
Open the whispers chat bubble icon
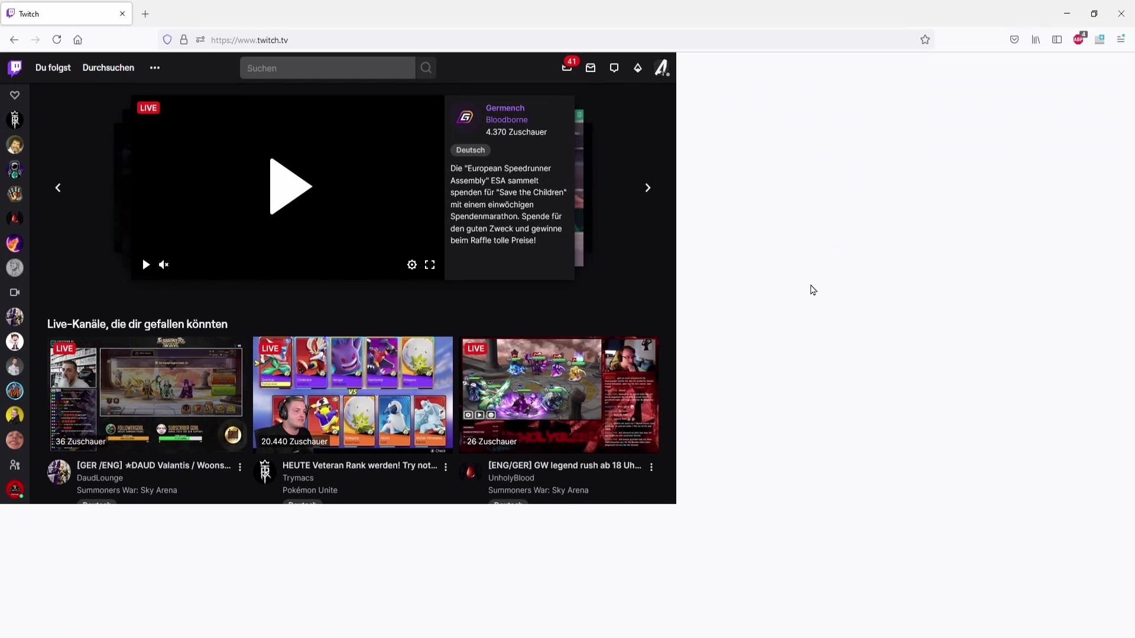click(x=614, y=68)
